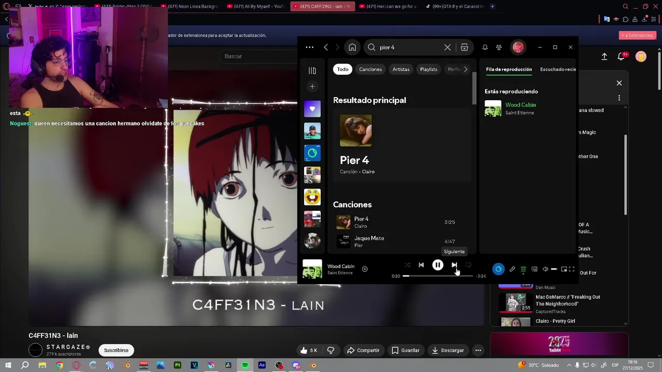This screenshot has height=372, width=662.
Task: Open Saint Etienne artist in player bar
Action: pyautogui.click(x=340, y=273)
